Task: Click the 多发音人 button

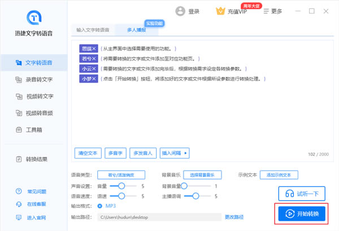Action: (x=143, y=153)
